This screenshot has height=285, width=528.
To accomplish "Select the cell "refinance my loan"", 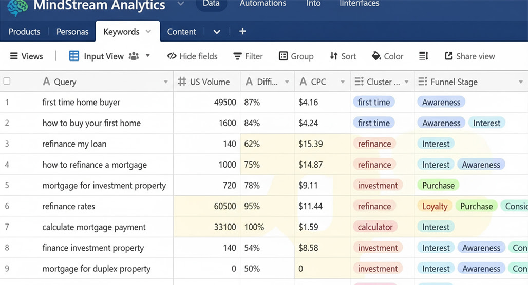I will (74, 144).
